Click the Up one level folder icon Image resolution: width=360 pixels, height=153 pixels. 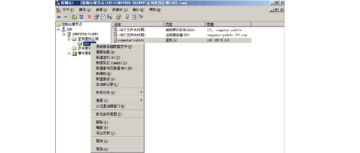pos(74,17)
